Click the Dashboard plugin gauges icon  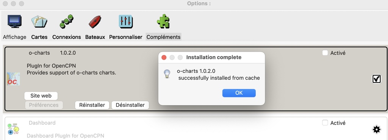13,129
